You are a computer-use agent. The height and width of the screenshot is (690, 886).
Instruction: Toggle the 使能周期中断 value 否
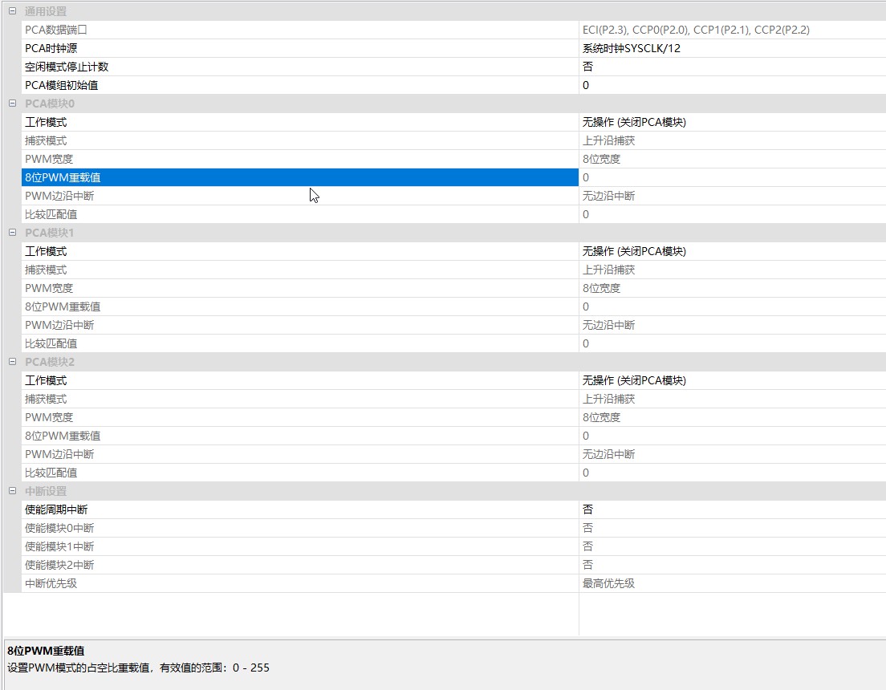730,509
